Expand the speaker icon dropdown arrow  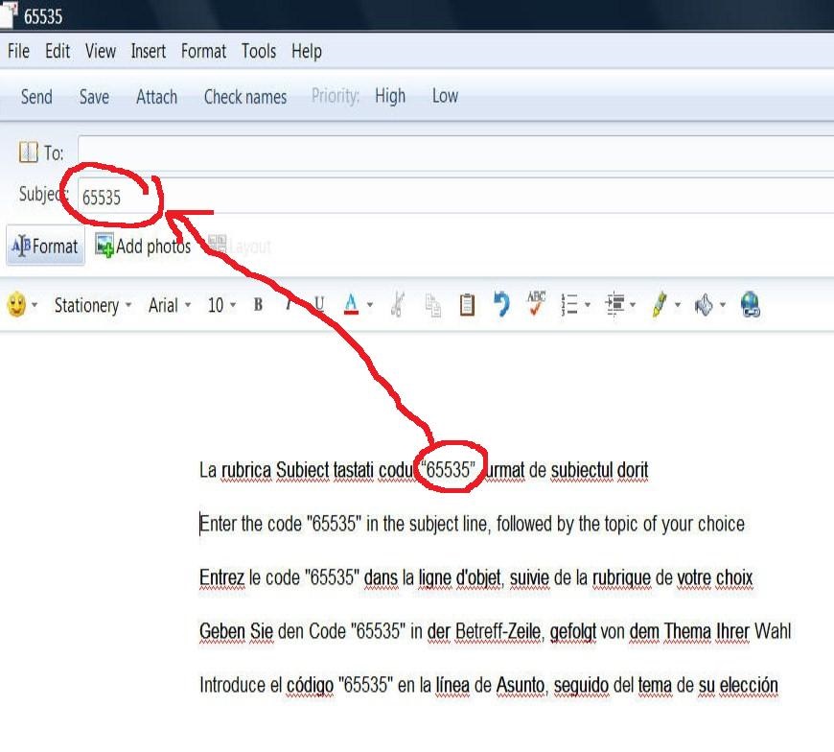[x=723, y=305]
